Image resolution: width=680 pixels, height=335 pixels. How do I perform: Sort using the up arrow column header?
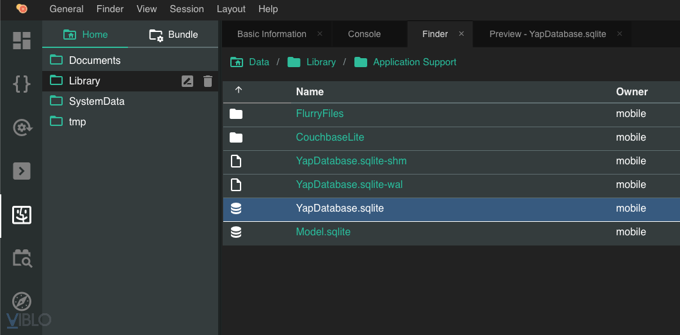click(239, 91)
